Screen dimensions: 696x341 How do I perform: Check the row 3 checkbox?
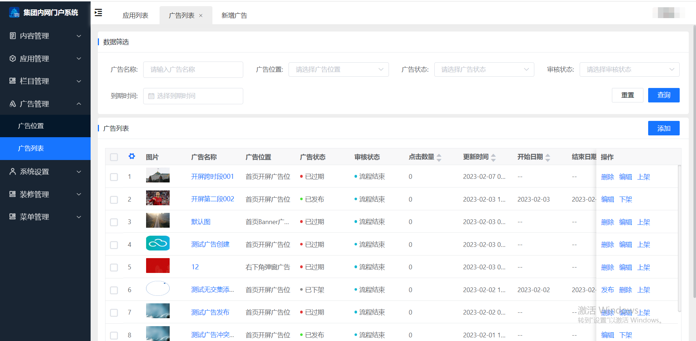114,222
